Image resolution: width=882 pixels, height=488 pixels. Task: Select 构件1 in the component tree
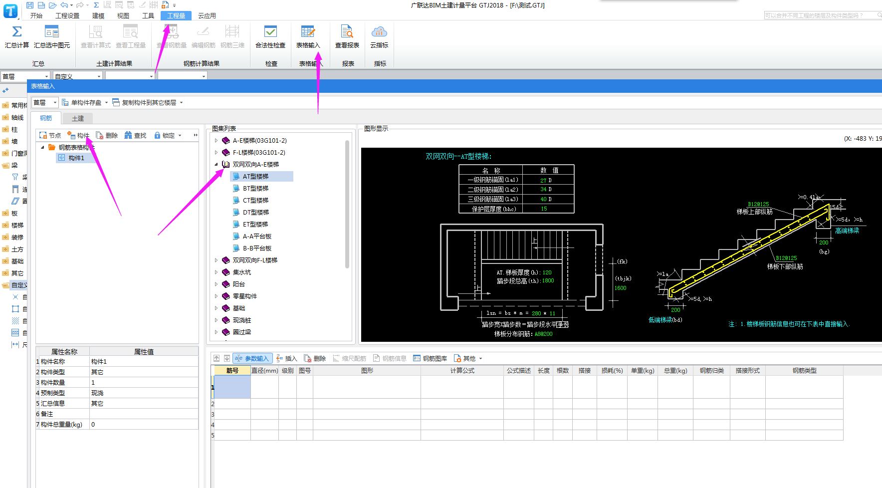(x=76, y=158)
